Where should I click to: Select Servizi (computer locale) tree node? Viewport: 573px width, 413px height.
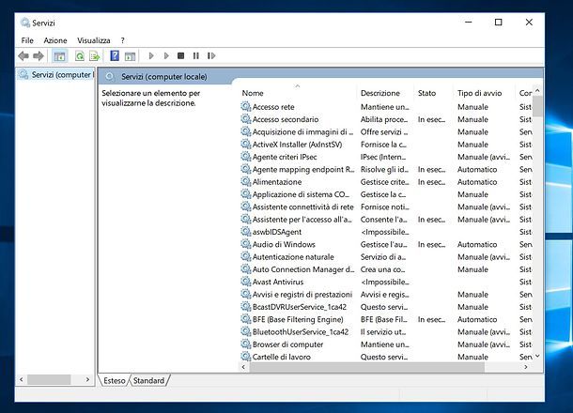click(x=56, y=74)
